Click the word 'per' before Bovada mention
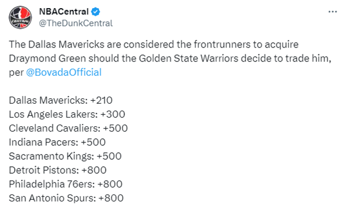The image size is (347, 216). [x=16, y=73]
